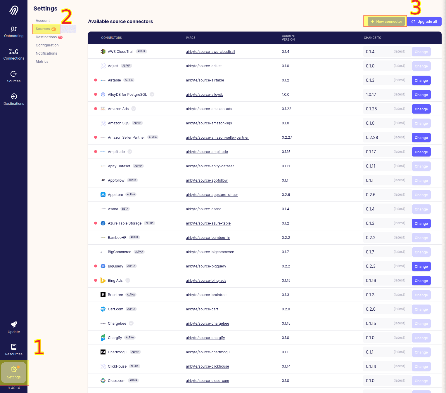Click the Airbyte logo icon
This screenshot has height=393, width=446.
14,10
